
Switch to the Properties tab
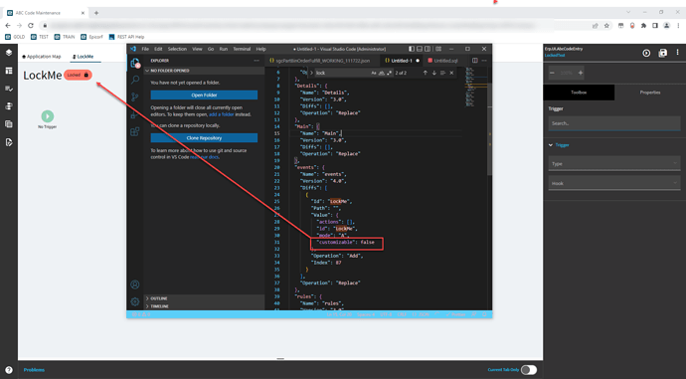point(650,93)
